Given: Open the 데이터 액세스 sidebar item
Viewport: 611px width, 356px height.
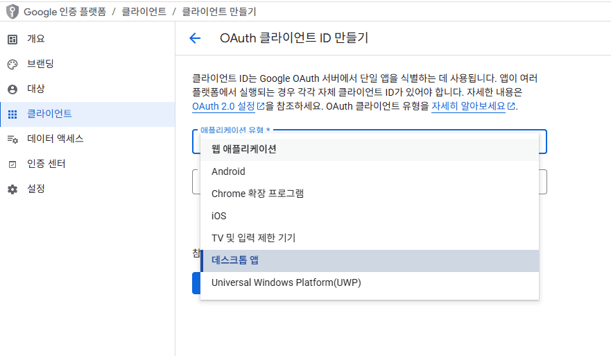Looking at the screenshot, I should [x=87, y=139].
